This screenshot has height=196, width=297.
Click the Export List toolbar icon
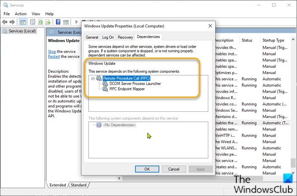point(48,22)
